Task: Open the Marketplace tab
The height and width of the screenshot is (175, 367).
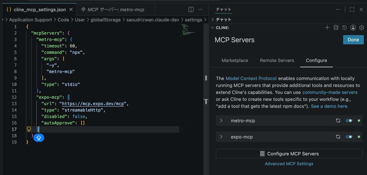Action: [235, 60]
